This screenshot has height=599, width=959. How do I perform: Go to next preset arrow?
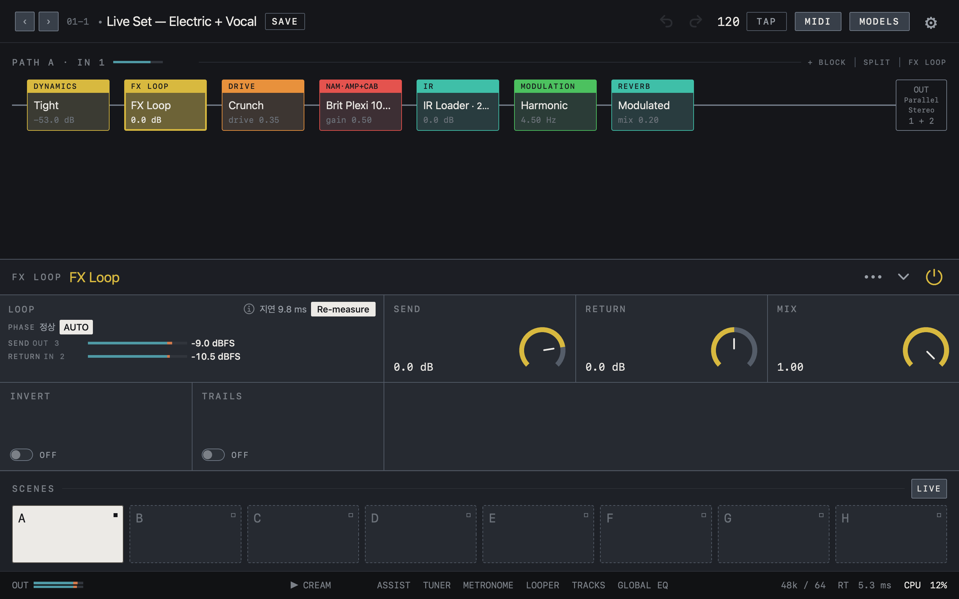pyautogui.click(x=48, y=21)
